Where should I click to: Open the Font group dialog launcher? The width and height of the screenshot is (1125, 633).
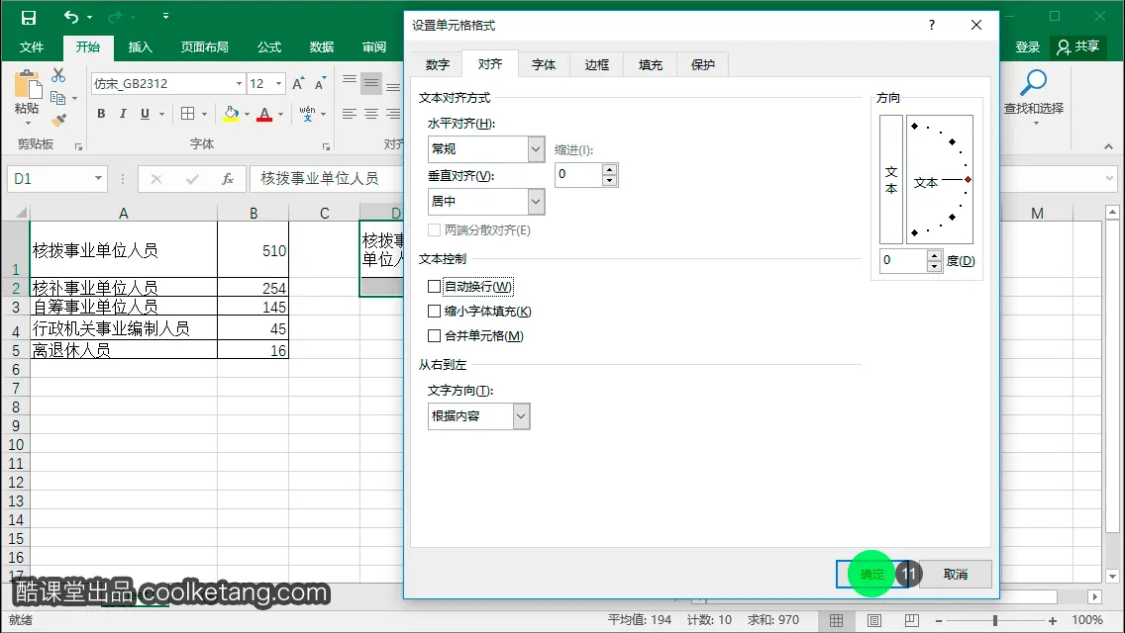tap(327, 146)
